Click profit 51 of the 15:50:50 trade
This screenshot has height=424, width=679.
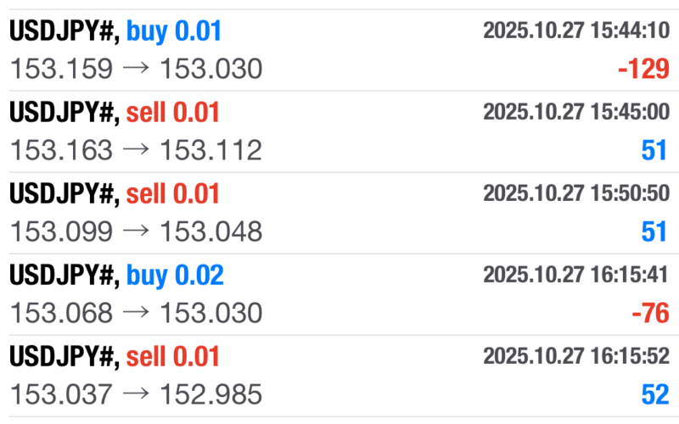[654, 232]
